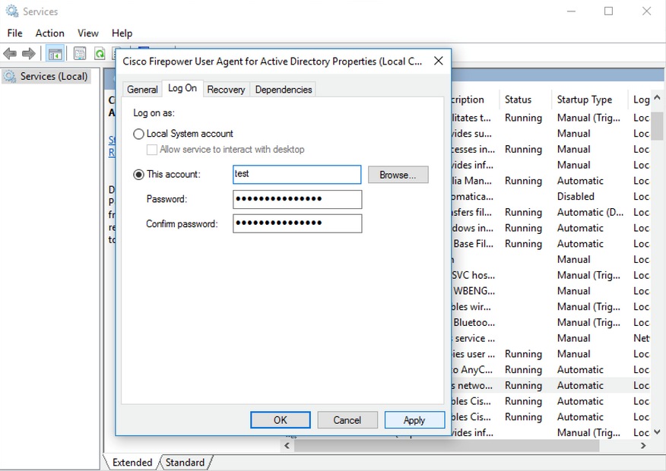Check Allow service to interact with desktop
The width and height of the screenshot is (666, 471).
pyautogui.click(x=151, y=150)
